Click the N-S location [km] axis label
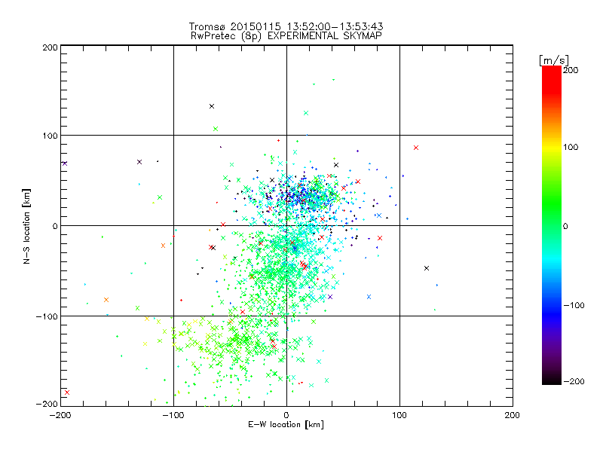Image resolution: width=603 pixels, height=452 pixels. pyautogui.click(x=26, y=227)
